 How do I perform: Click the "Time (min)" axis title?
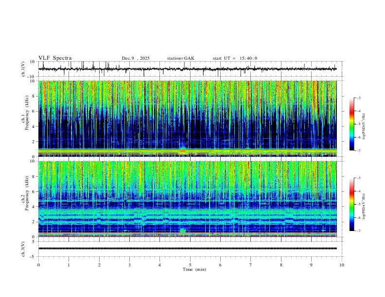point(194,269)
